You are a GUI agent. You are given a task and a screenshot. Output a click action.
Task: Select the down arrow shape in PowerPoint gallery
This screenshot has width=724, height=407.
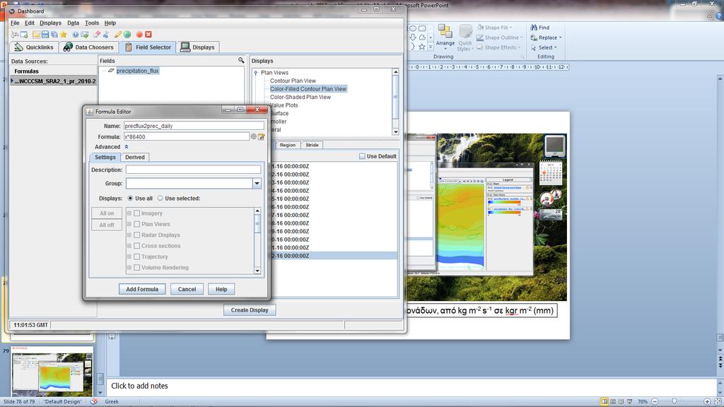(x=413, y=38)
